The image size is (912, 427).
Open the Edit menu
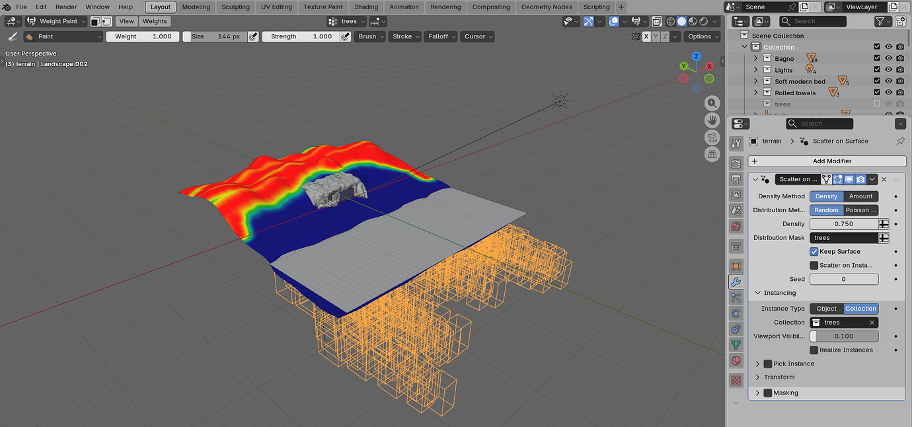pyautogui.click(x=41, y=7)
